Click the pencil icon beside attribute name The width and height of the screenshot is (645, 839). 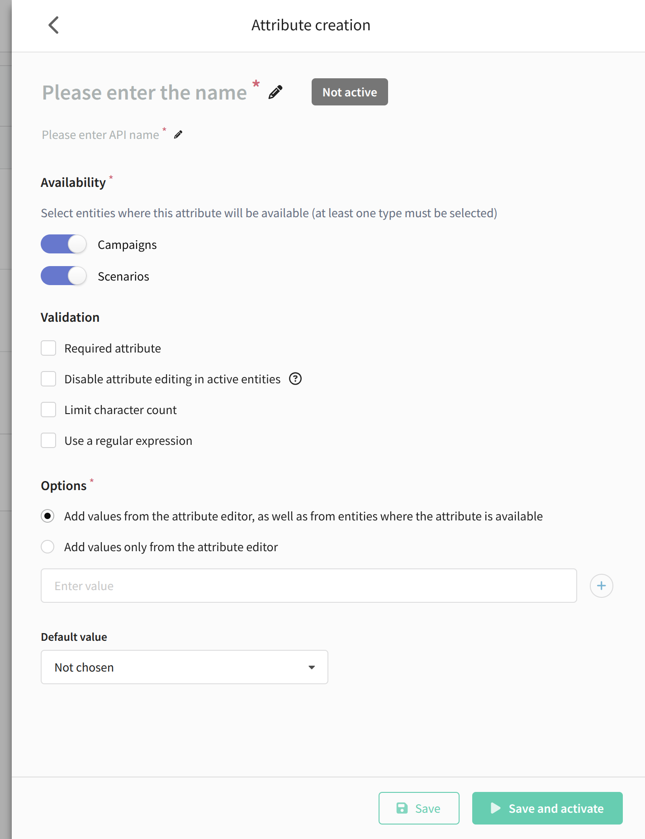[275, 92]
